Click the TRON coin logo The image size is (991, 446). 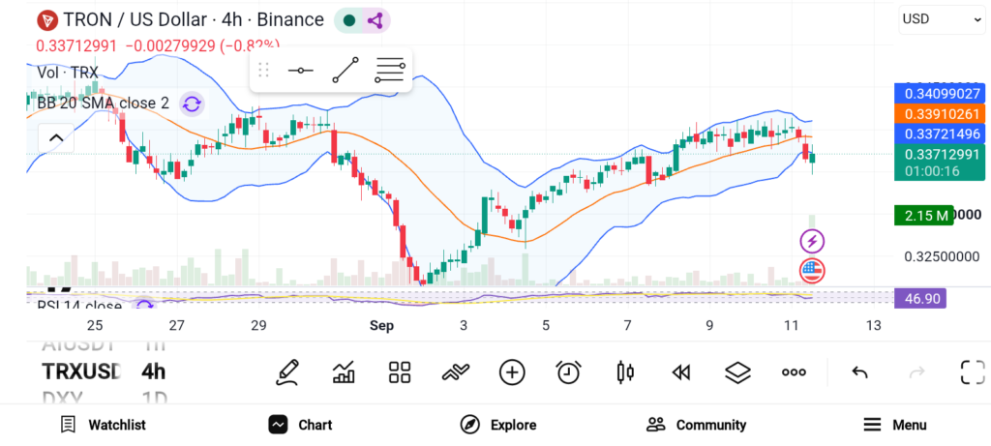47,20
